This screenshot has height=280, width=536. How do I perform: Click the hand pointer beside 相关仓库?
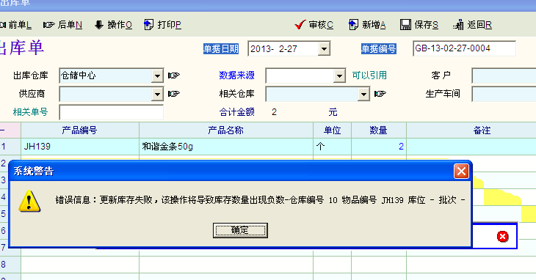coord(380,94)
